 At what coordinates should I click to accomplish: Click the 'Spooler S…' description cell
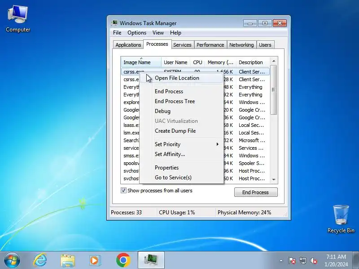coord(251,163)
